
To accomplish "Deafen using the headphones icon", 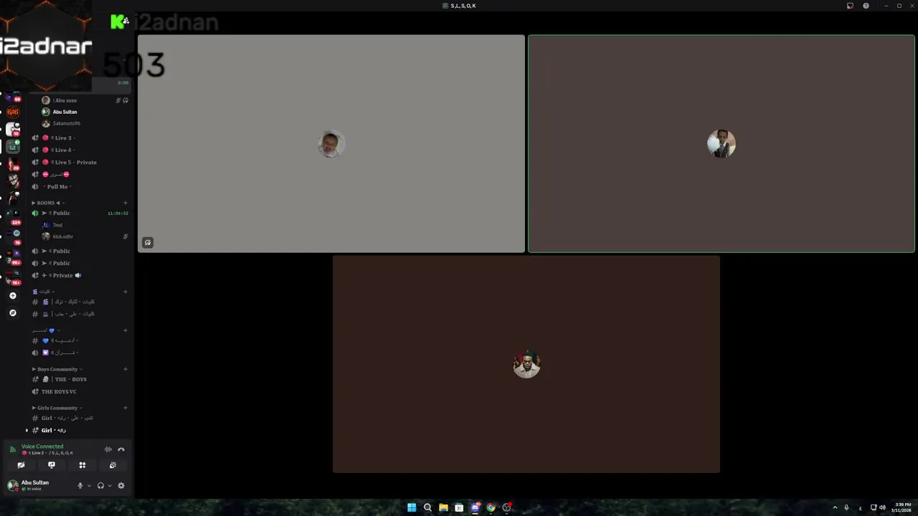I will click(x=100, y=485).
